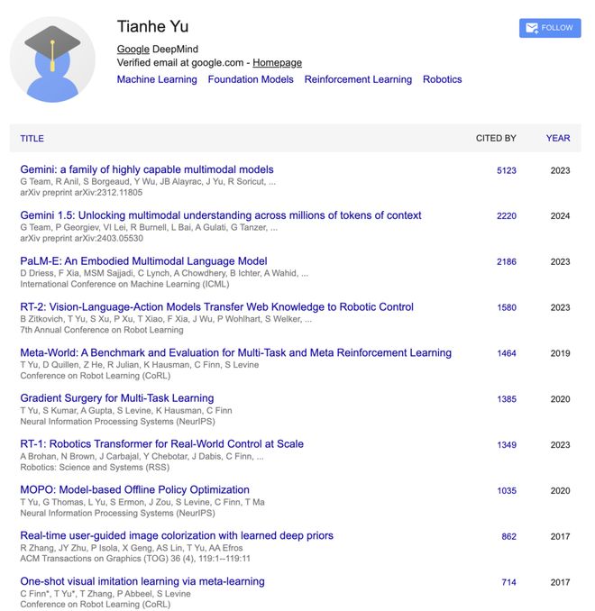
Task: Open the Meta-World benchmark paper
Action: [x=236, y=352]
